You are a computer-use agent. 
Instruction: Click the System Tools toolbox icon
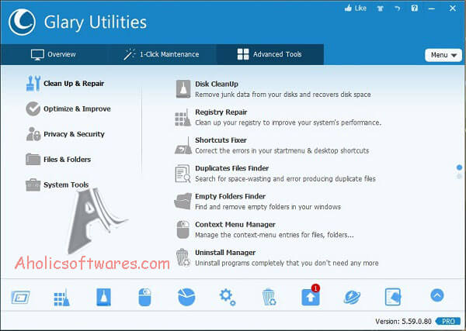(33, 184)
